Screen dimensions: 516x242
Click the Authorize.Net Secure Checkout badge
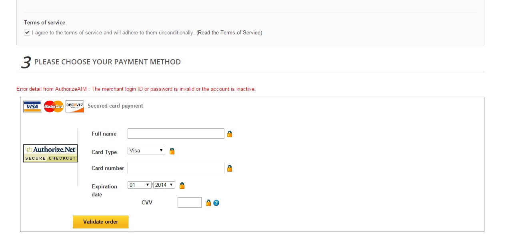50,153
